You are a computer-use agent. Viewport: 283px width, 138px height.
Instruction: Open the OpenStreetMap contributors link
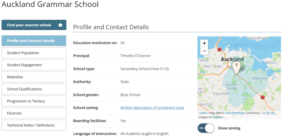[235, 113]
